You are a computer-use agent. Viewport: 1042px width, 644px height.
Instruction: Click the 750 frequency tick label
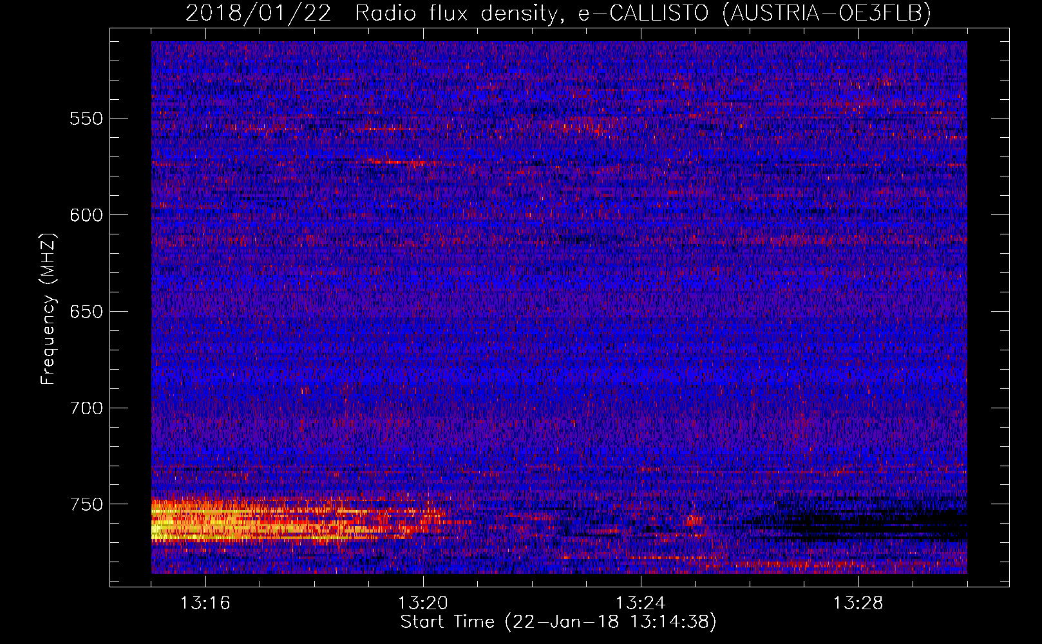pos(86,504)
